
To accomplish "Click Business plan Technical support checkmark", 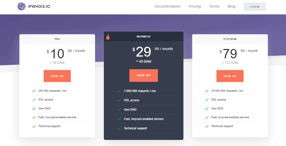I will [x=119, y=128].
